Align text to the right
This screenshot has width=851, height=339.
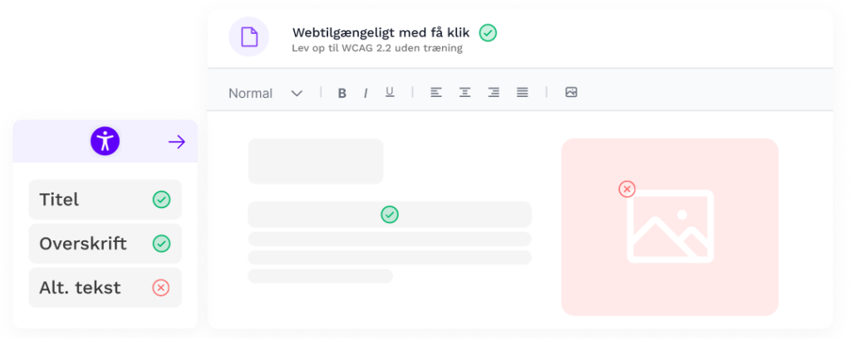pos(494,93)
